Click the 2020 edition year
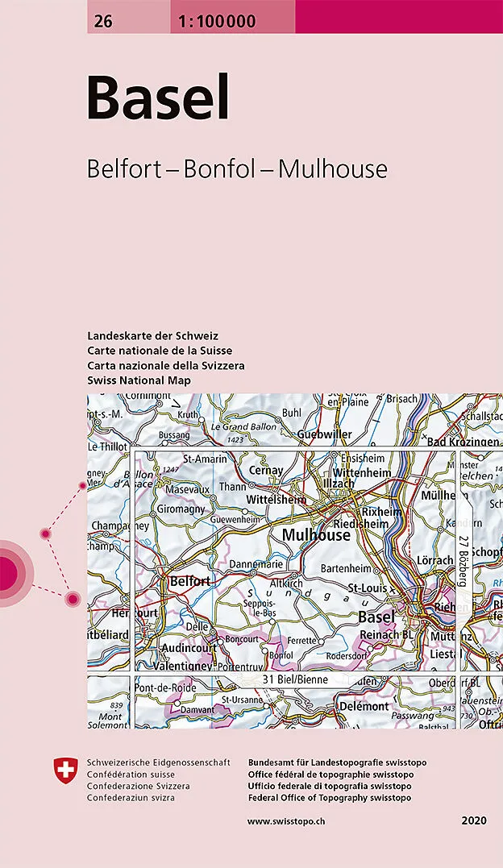This screenshot has height=868, width=503. pyautogui.click(x=474, y=820)
